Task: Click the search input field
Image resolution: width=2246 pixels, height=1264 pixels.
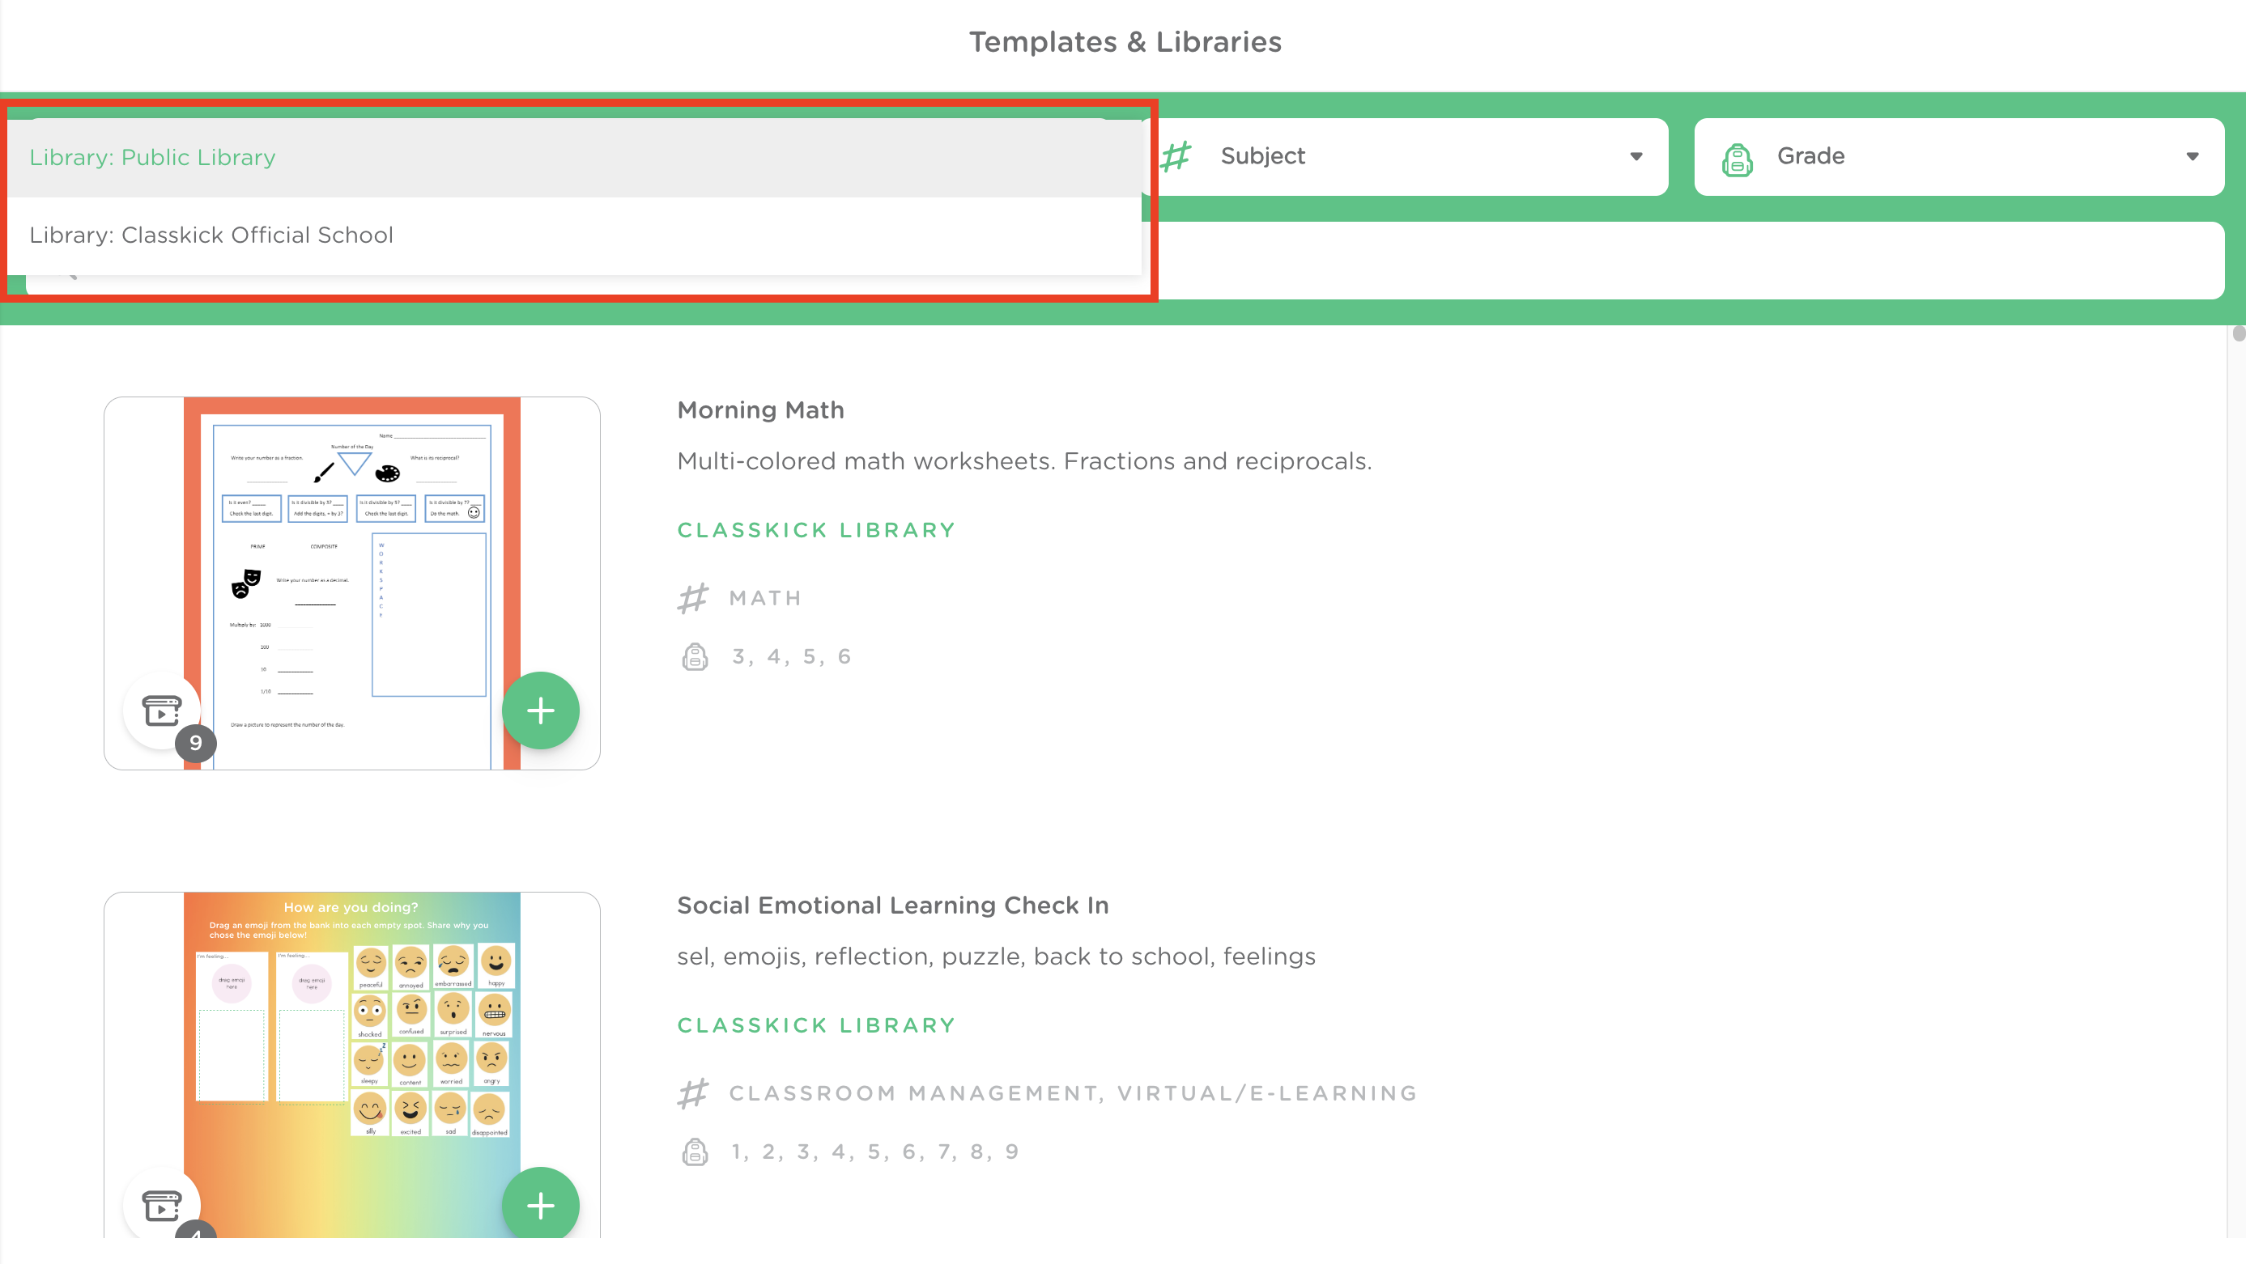Action: point(1682,261)
